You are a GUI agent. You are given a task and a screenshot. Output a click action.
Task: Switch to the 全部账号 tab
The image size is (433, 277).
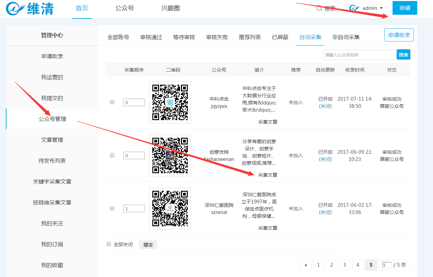click(x=118, y=37)
